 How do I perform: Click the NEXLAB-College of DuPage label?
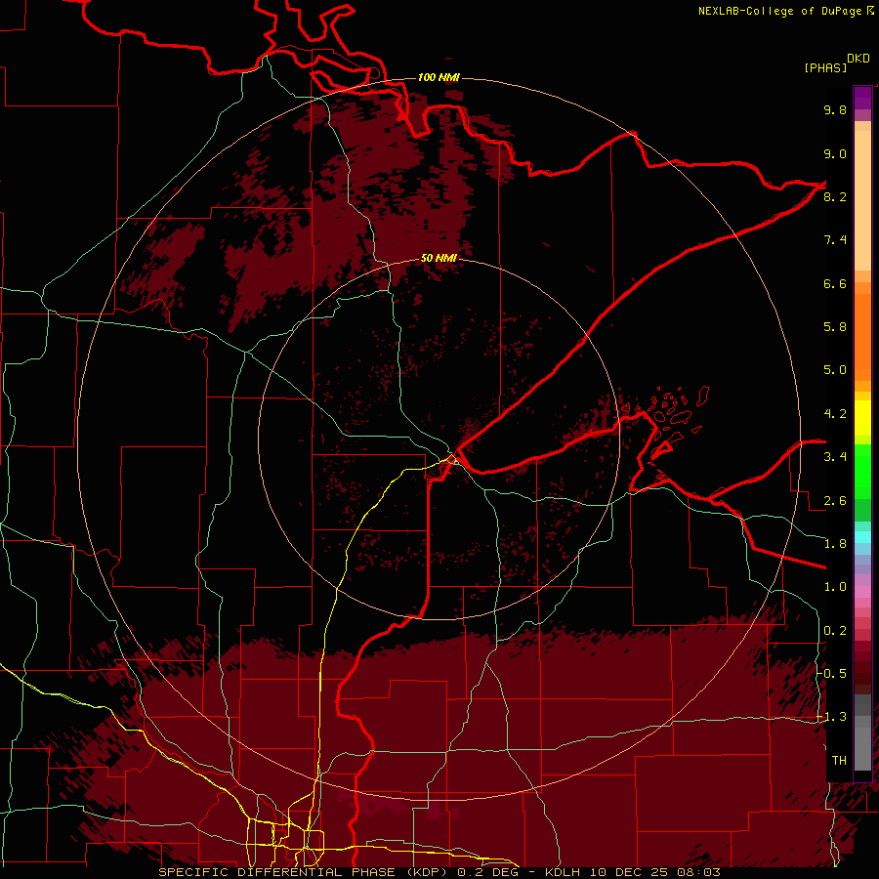pos(785,11)
